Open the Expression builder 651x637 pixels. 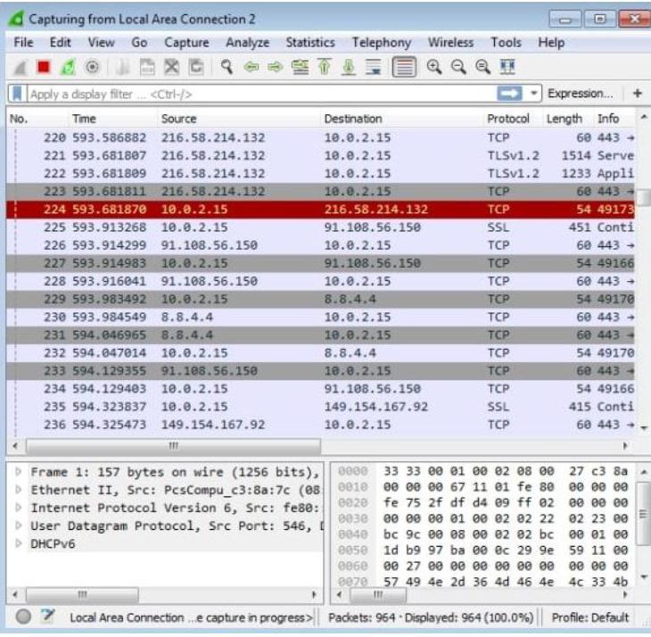[580, 94]
